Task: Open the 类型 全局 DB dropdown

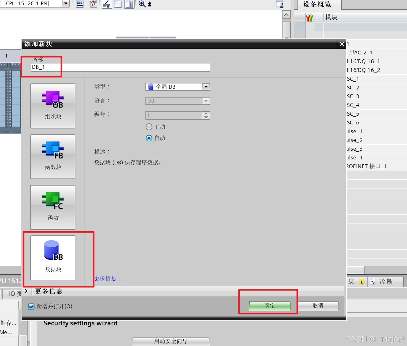Action: (x=206, y=87)
